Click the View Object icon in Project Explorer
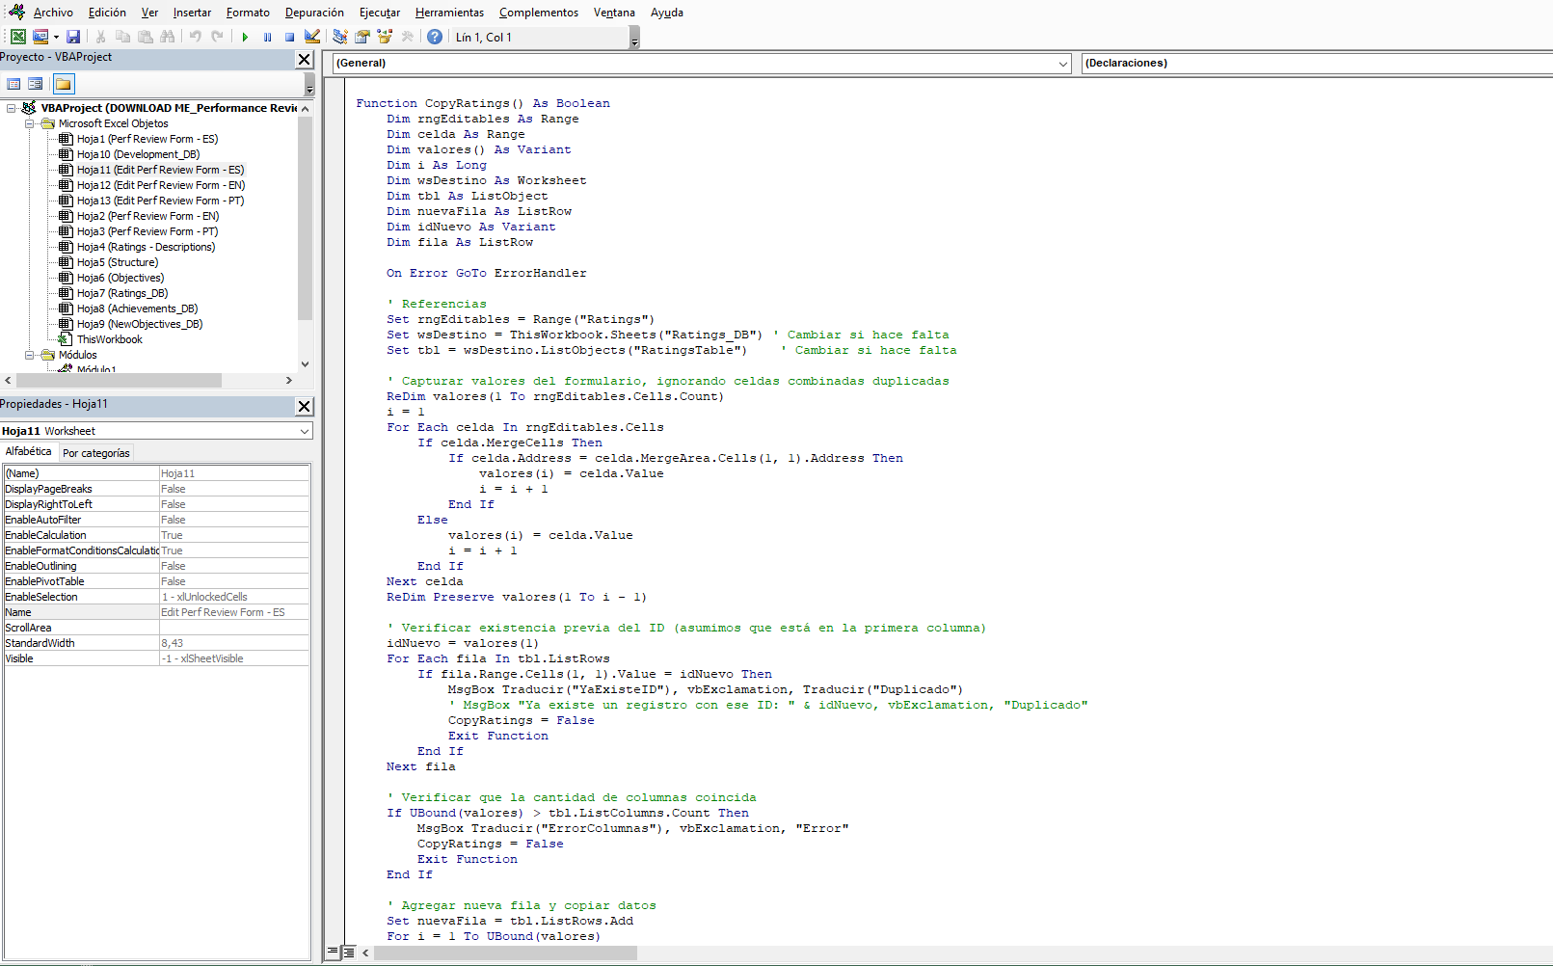 click(35, 83)
